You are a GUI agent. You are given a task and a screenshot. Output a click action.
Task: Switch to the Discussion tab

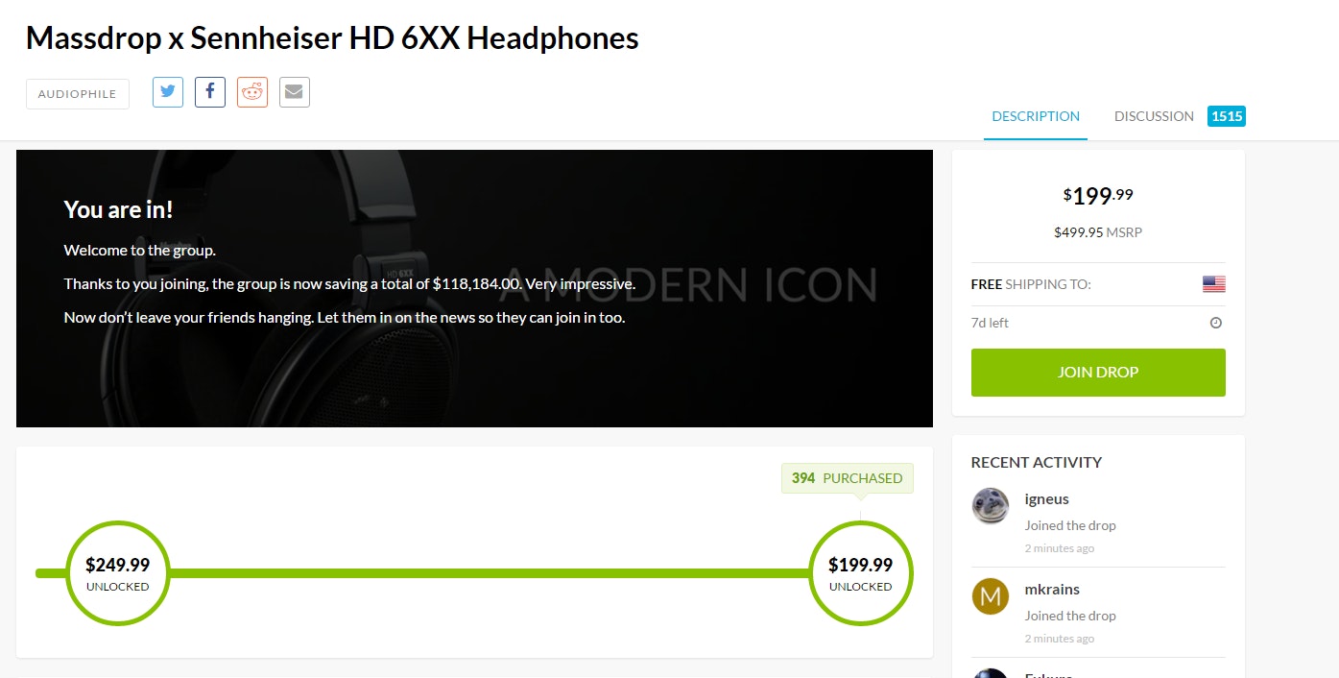click(x=1154, y=116)
